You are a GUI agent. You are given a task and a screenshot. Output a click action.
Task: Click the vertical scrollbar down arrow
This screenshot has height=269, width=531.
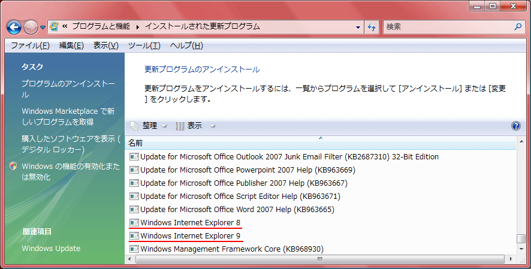pos(521,249)
